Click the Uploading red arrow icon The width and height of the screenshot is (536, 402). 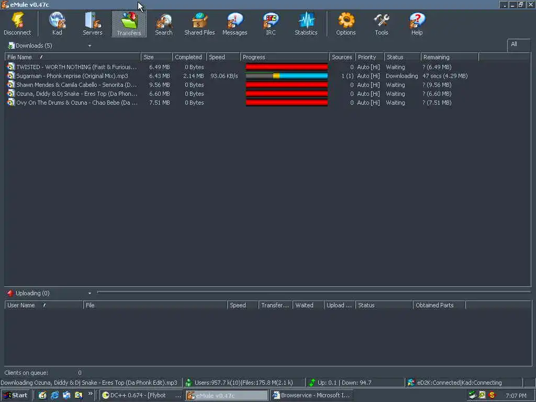10,293
